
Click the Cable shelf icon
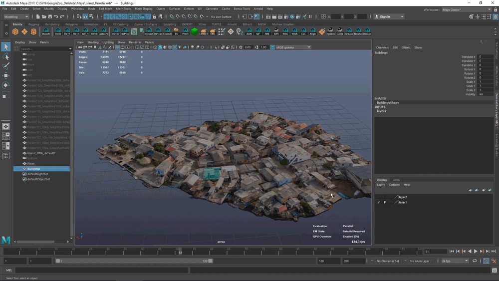click(x=340, y=31)
